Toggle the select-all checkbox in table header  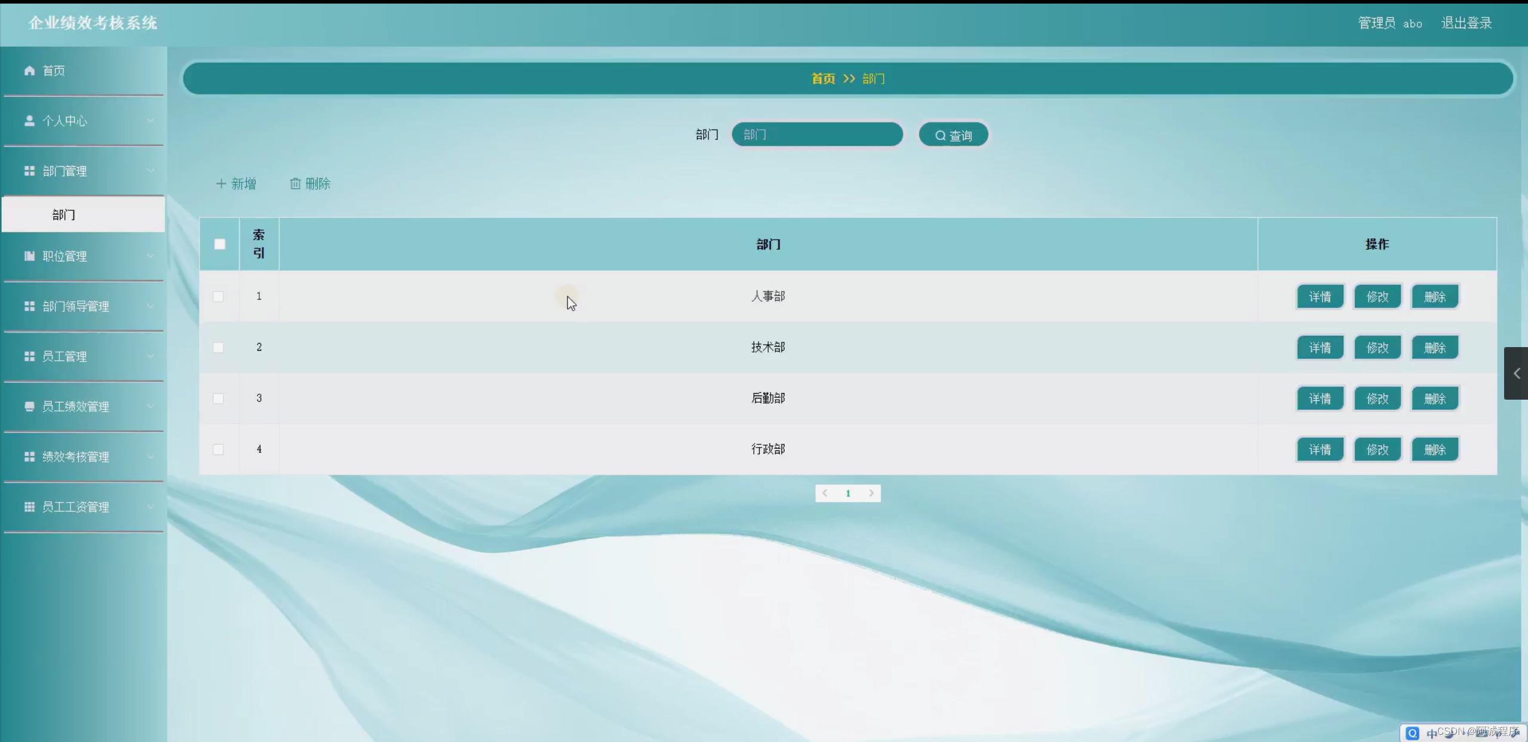[x=220, y=244]
